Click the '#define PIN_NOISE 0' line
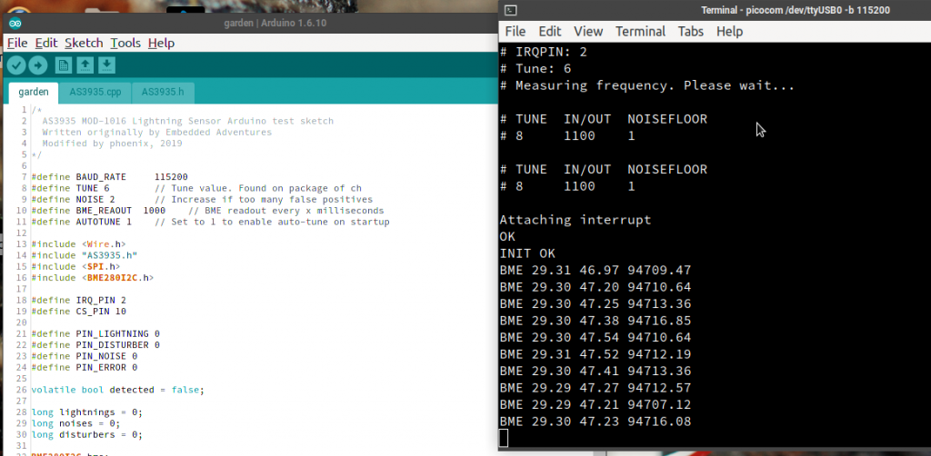The image size is (931, 456). coord(84,356)
